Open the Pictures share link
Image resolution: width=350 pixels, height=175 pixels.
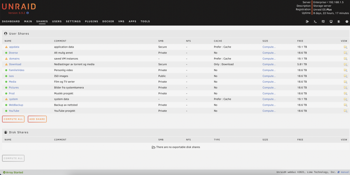click(x=14, y=87)
